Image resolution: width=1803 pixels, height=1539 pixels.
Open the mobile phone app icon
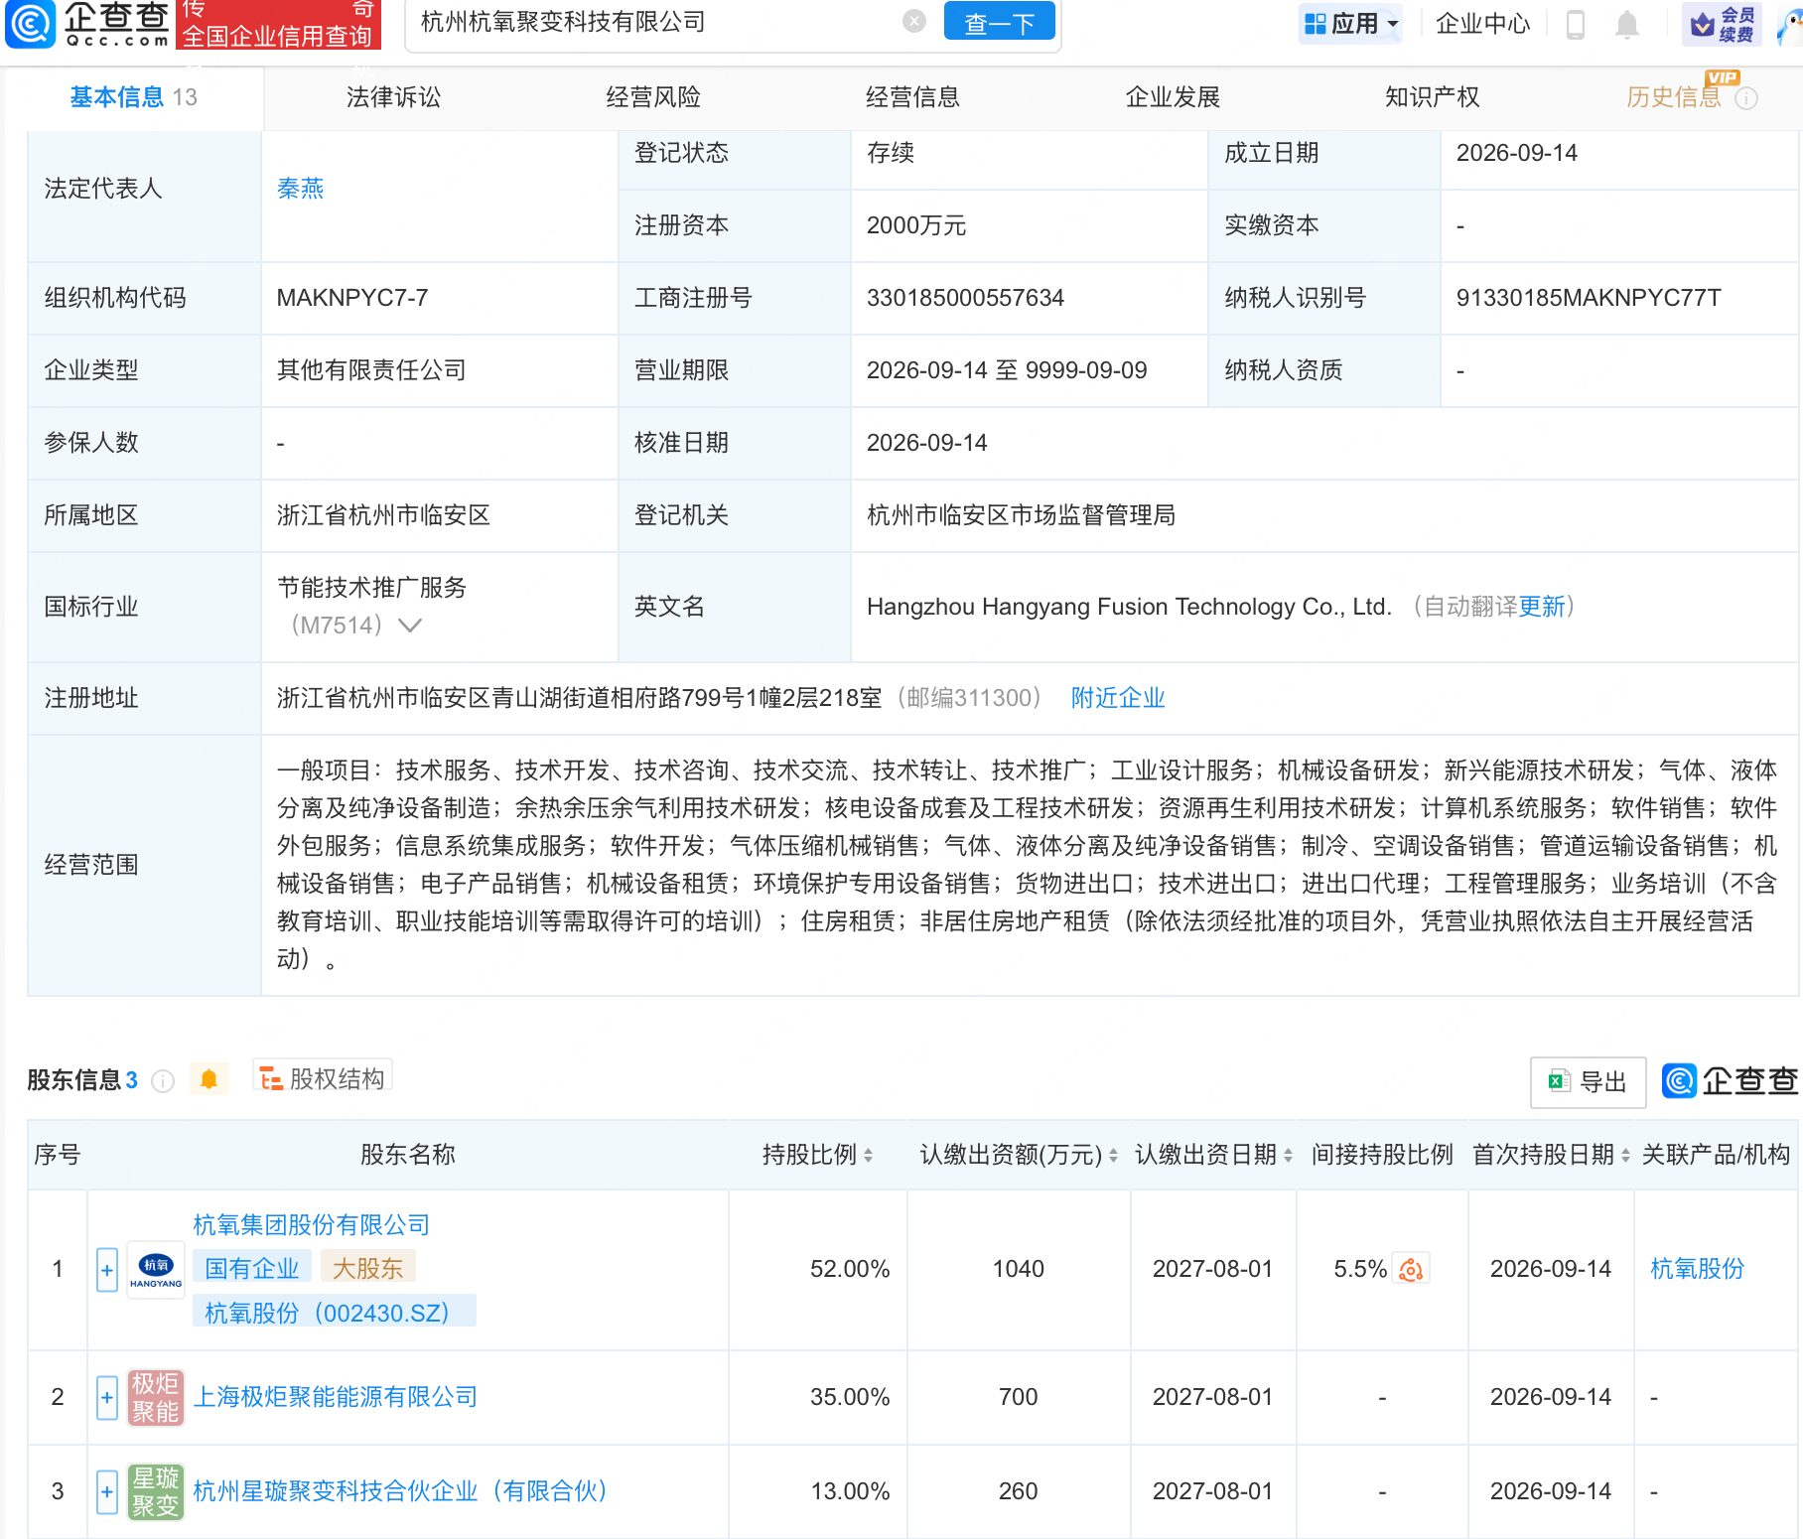click(x=1575, y=24)
